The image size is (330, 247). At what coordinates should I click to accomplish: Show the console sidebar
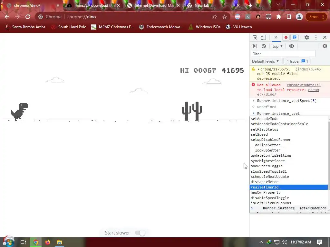point(255,46)
